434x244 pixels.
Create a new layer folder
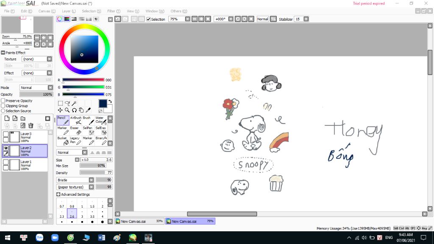tap(23, 119)
